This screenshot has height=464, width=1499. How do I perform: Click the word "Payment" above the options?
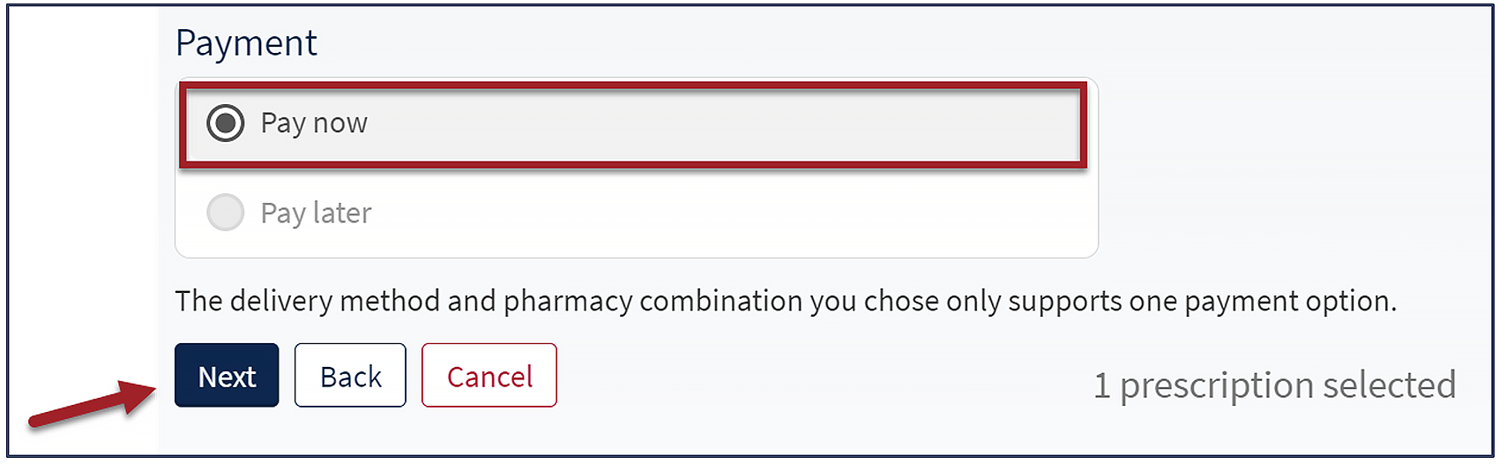(x=246, y=42)
